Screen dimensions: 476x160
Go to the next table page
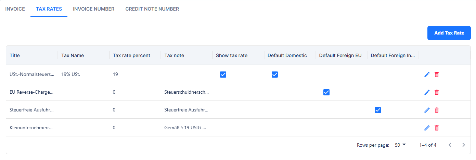pyautogui.click(x=464, y=145)
